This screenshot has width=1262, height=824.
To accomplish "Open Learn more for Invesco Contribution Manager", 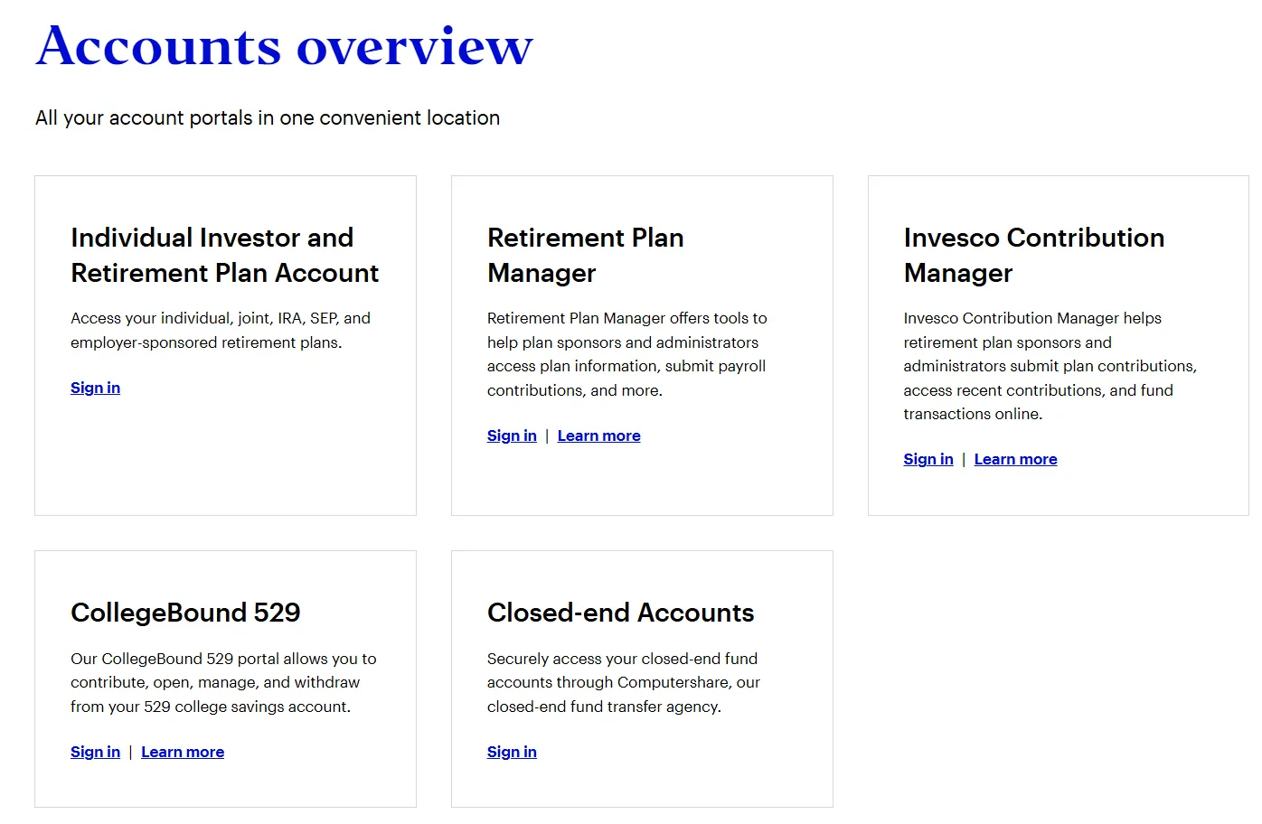I will click(1015, 459).
